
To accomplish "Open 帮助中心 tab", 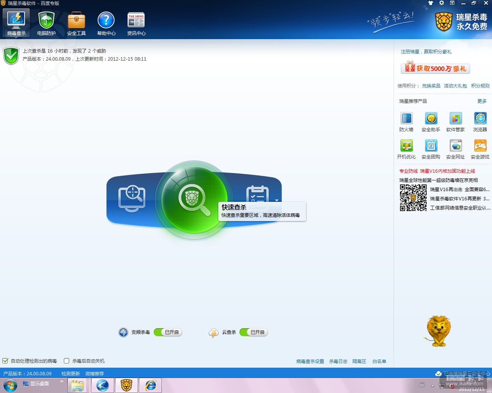I will 106,23.
